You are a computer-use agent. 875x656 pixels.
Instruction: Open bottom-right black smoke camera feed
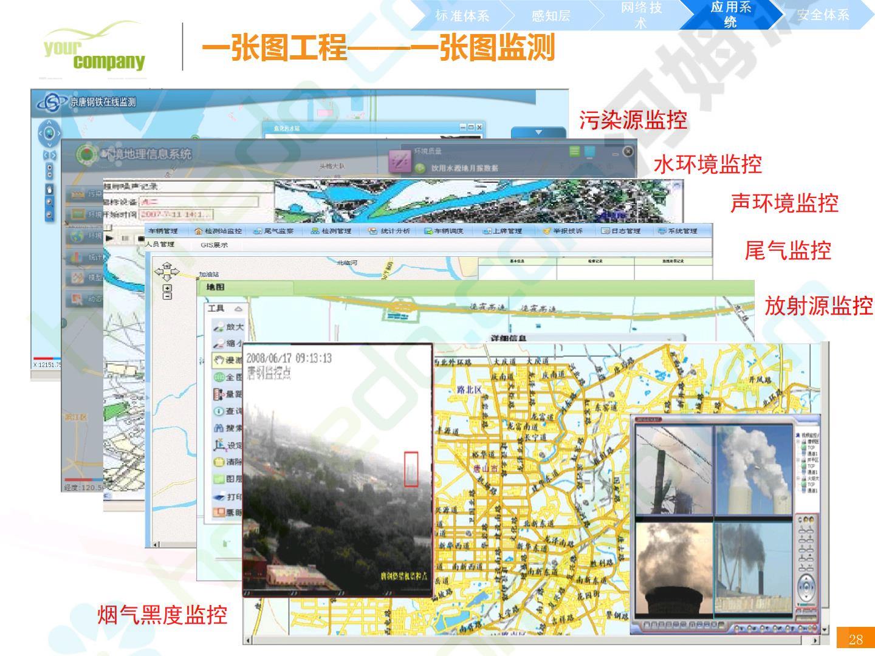(752, 567)
